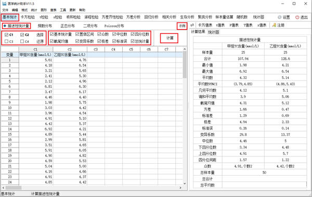The height and width of the screenshot is (197, 312).
Task: Check the C3 column checkbox
Action: (6, 42)
